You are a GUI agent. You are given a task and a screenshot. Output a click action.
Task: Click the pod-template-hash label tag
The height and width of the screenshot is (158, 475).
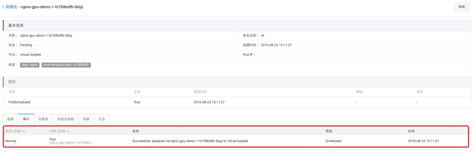[x=66, y=65]
